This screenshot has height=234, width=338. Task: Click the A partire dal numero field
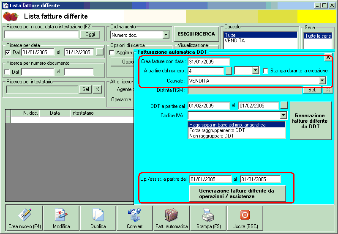[x=206, y=71]
